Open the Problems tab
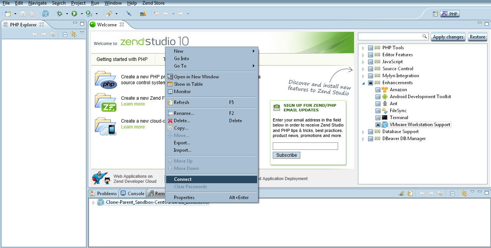Image resolution: width=491 pixels, height=248 pixels. 103,193
